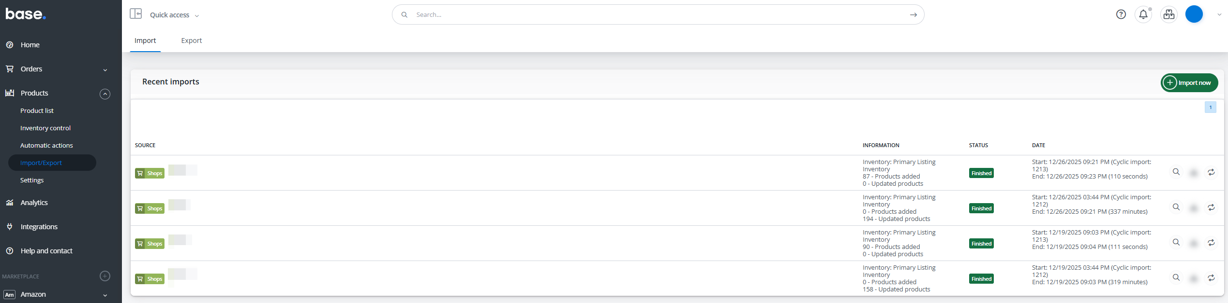Click the help question mark icon

[x=1121, y=14]
